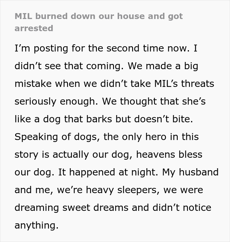Click the word "notice" in the paragraph
The image size is (230, 242).
coord(195,208)
